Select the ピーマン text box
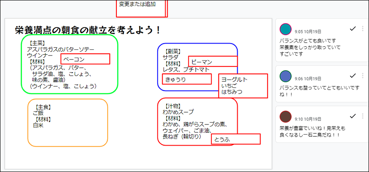Screen dimensions: 369x172 point(213,62)
